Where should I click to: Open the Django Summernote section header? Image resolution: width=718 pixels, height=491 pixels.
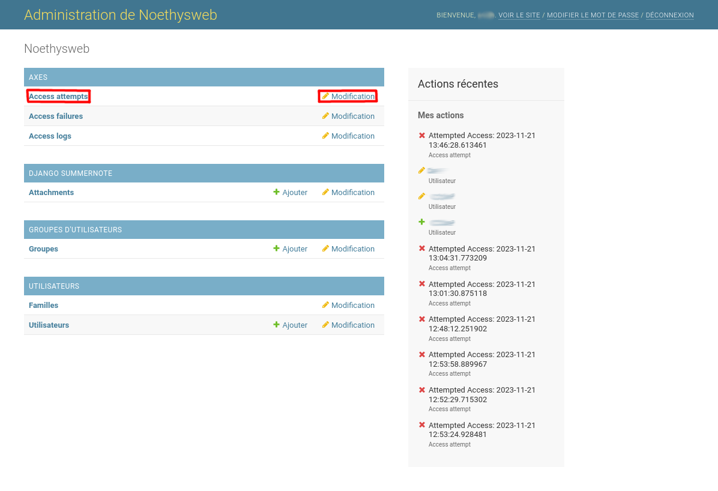point(70,173)
